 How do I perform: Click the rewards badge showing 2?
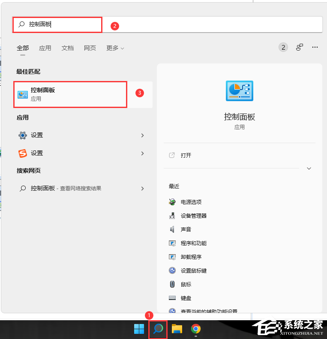[283, 47]
